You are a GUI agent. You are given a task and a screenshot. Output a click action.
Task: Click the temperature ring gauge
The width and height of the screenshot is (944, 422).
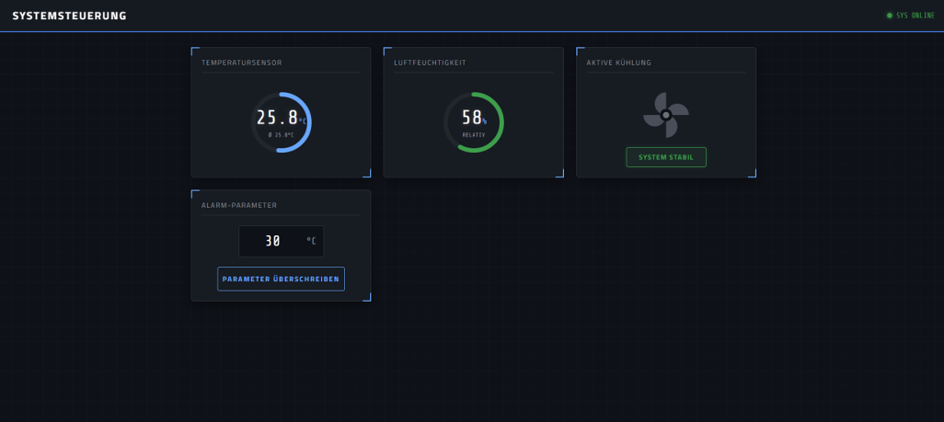pos(282,122)
